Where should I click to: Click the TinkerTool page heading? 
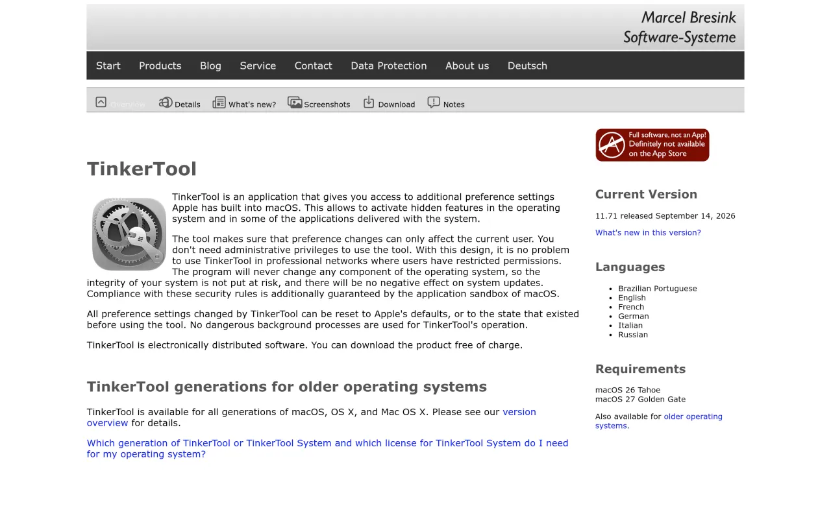(142, 169)
